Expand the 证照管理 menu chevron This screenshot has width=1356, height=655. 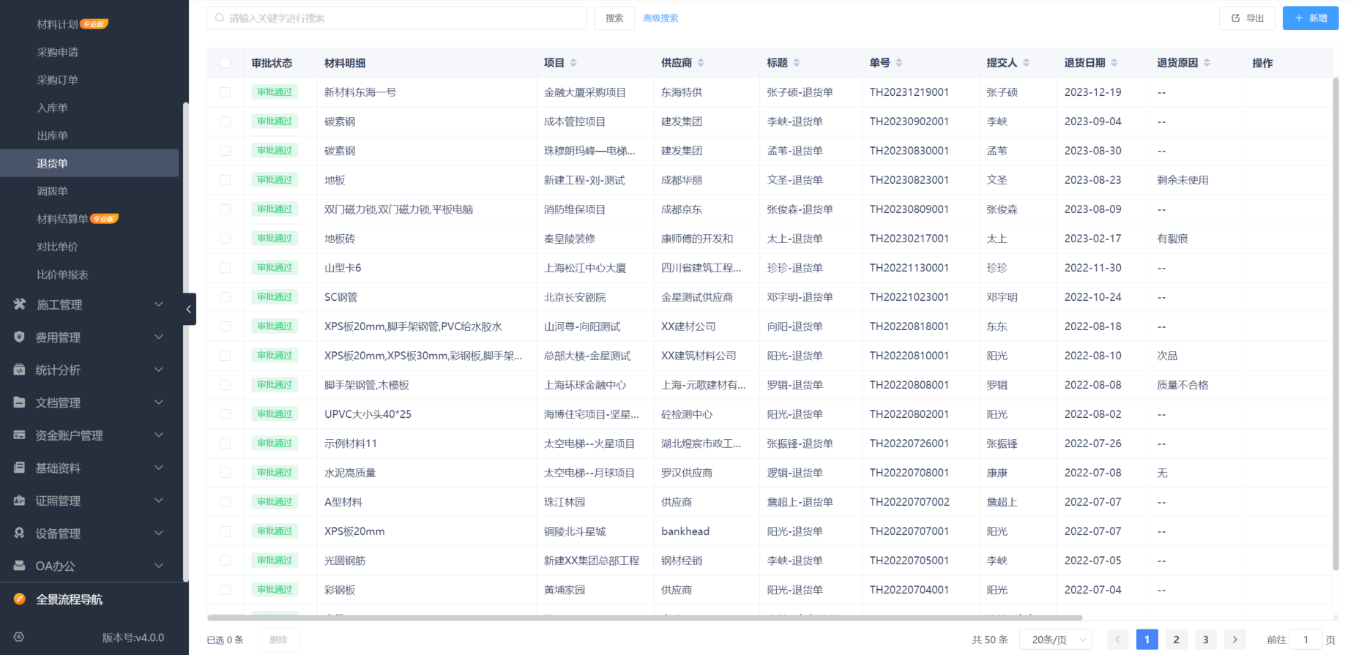click(x=159, y=501)
